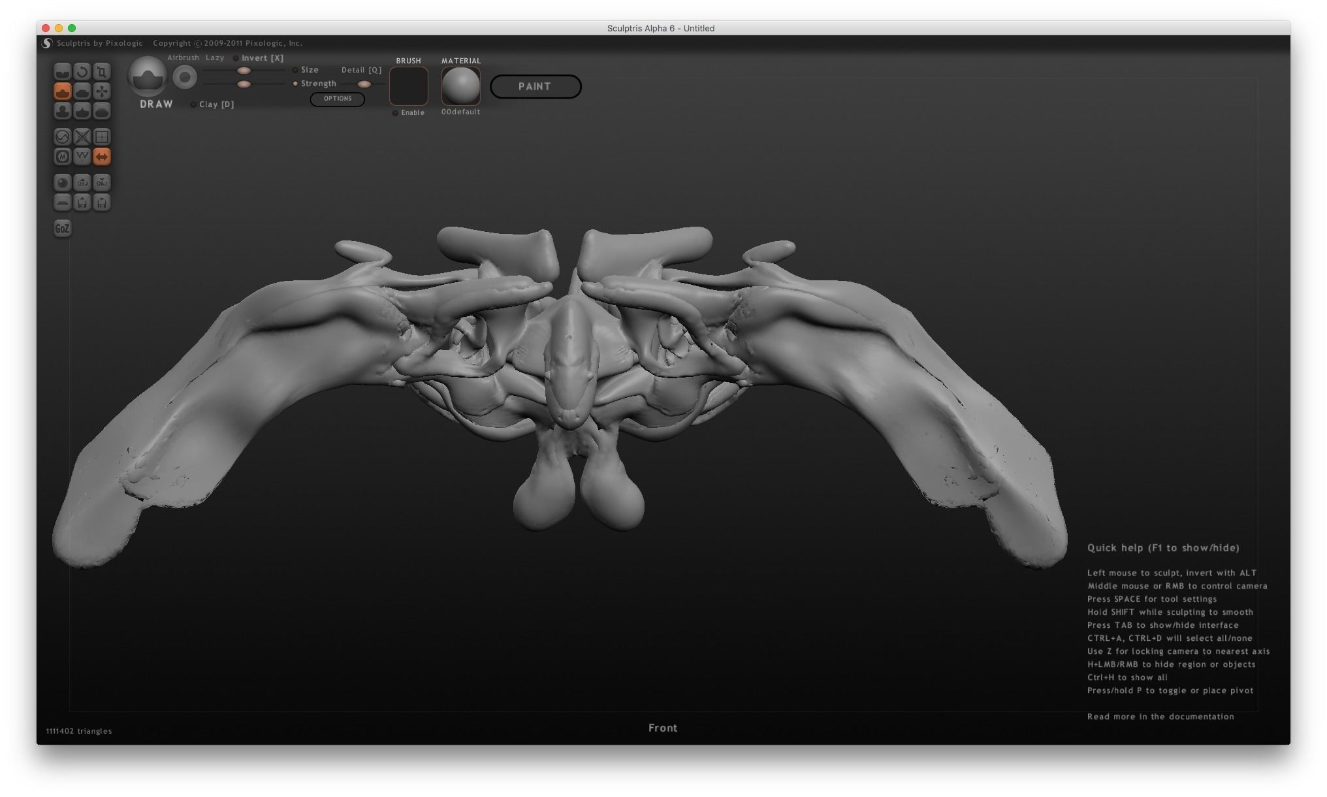This screenshot has height=797, width=1327.
Task: Select the Crease brush tool
Action: (x=62, y=71)
